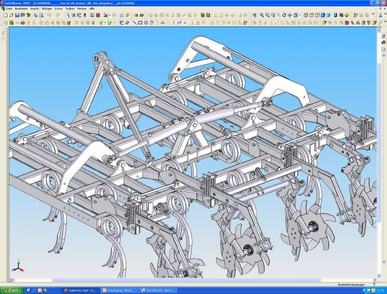Click the Smart Dimension icon
The width and height of the screenshot is (387, 294).
127,23
